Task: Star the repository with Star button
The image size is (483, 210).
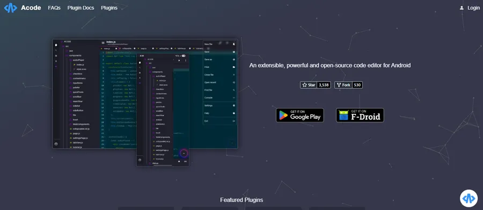Action: point(309,85)
